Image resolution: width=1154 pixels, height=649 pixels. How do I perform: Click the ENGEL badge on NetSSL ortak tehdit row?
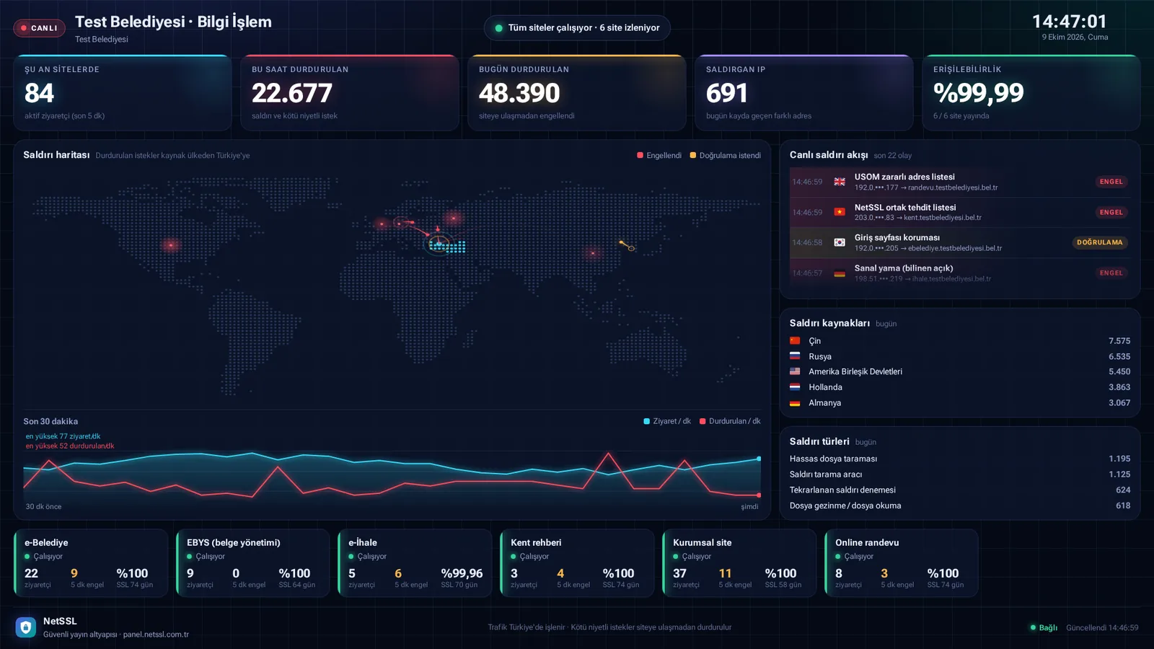coord(1111,212)
